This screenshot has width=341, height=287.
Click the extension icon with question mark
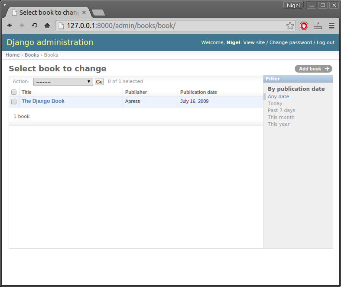(318, 26)
